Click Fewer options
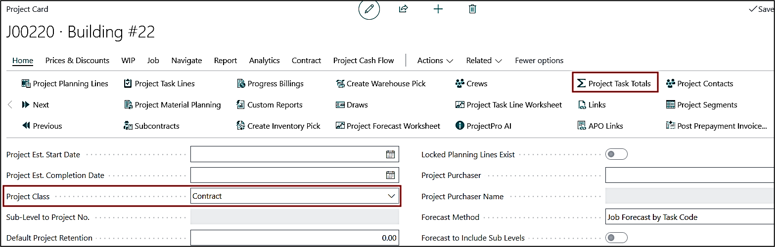775x247 pixels. point(539,61)
